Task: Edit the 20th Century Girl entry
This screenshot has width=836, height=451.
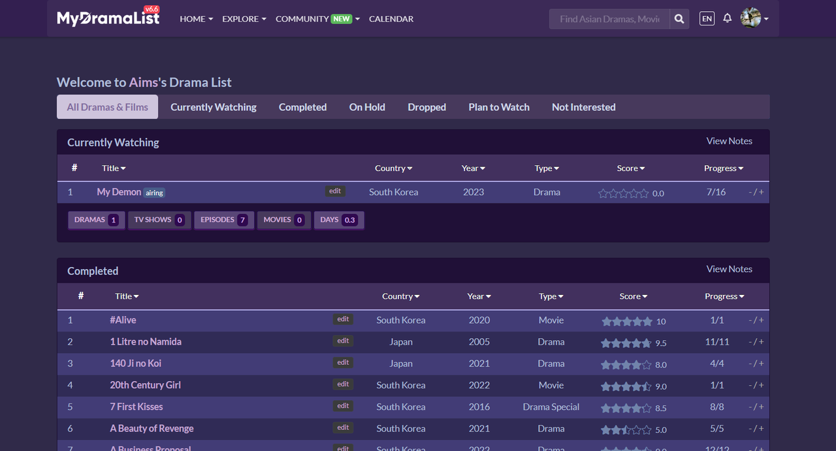Action: [x=343, y=384]
